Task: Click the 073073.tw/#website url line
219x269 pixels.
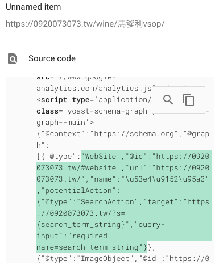Action: 123,168
